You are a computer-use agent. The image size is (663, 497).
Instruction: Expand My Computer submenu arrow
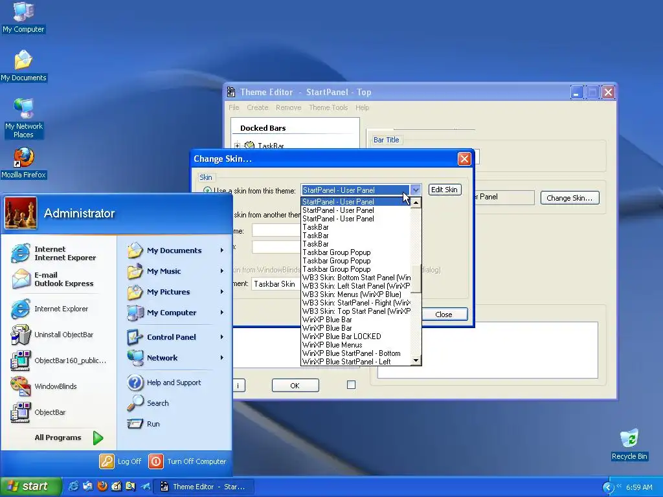221,313
